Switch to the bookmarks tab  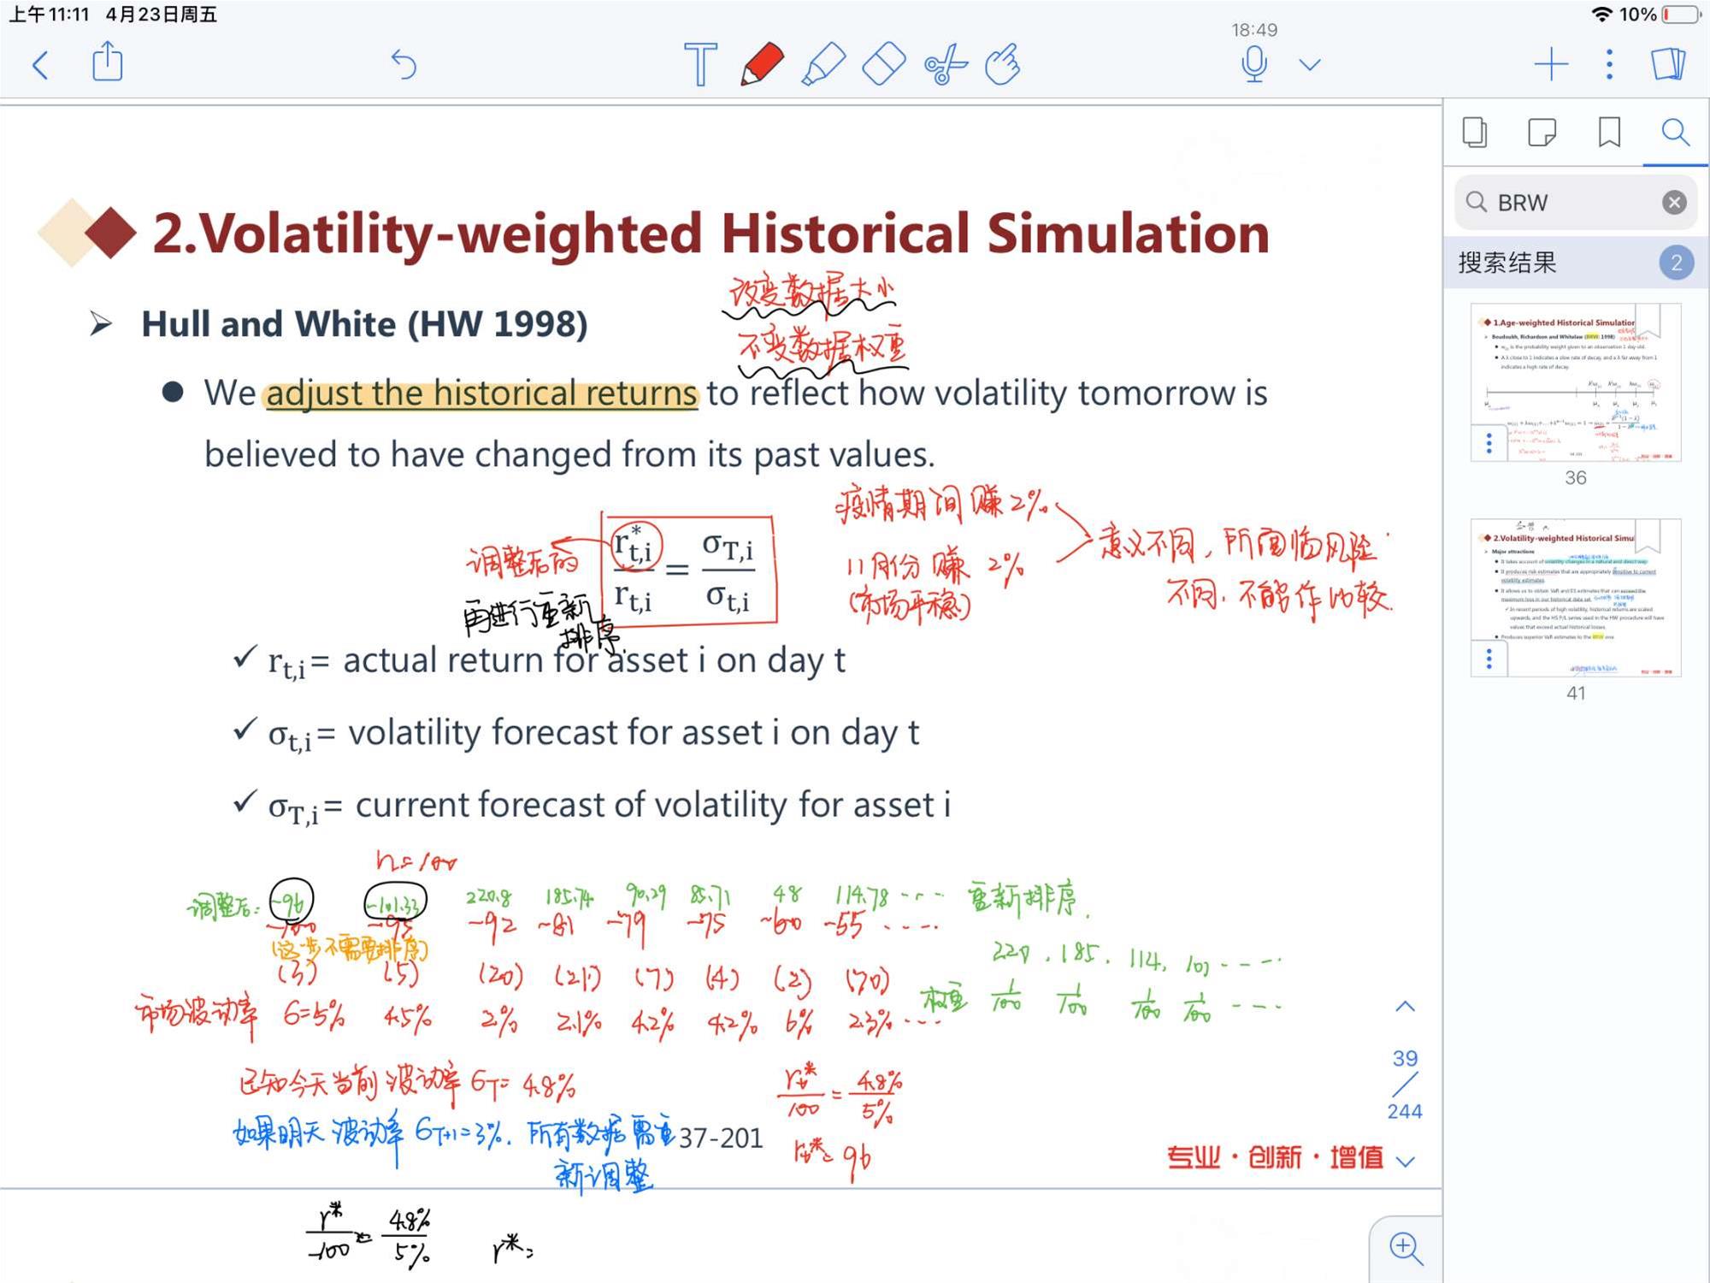tap(1609, 133)
